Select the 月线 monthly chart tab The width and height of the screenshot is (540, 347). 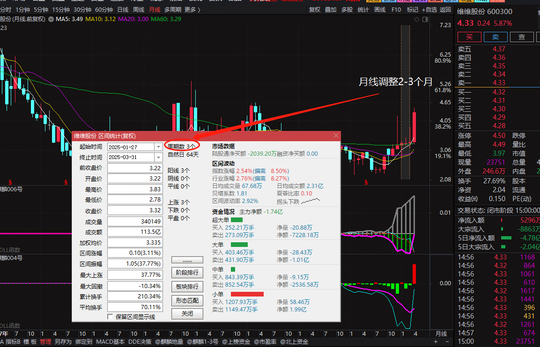click(x=155, y=10)
